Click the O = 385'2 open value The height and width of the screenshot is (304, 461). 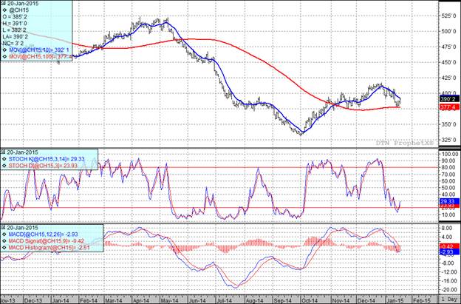(x=15, y=16)
